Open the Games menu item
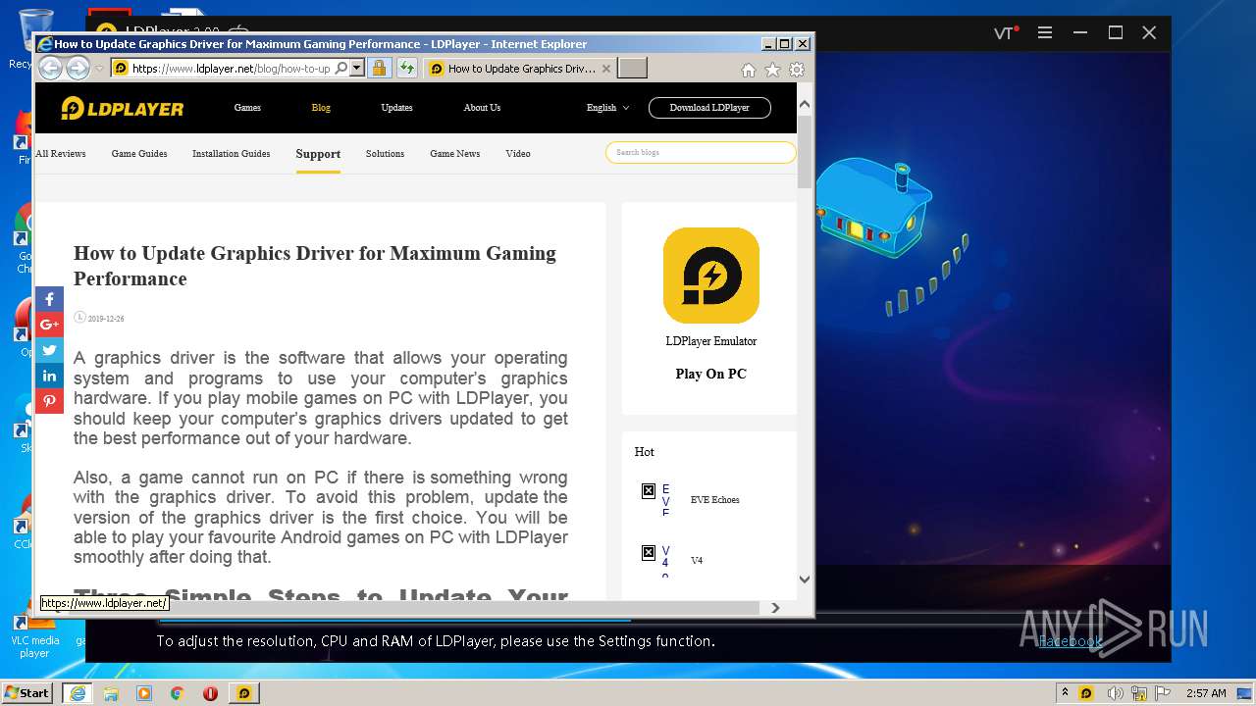Screen dimensions: 1256x706 pyautogui.click(x=247, y=108)
